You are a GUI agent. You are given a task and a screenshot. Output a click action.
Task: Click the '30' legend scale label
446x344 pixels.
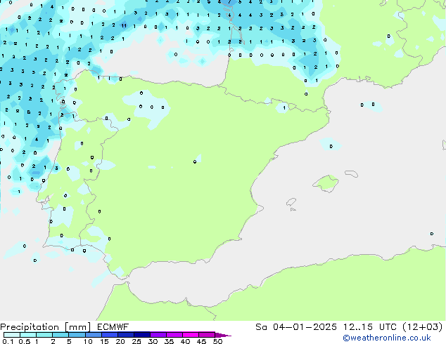point(153,341)
